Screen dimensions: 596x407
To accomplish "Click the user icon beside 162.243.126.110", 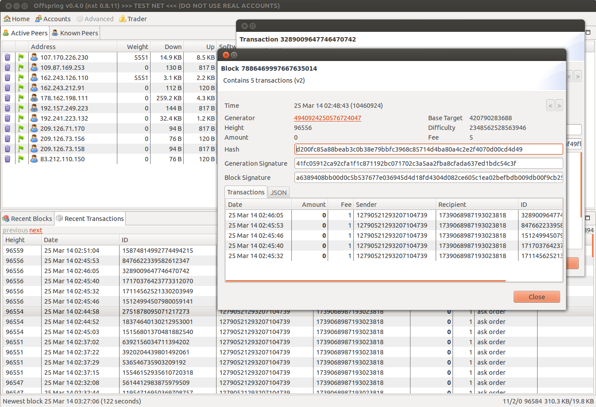I will tap(34, 78).
